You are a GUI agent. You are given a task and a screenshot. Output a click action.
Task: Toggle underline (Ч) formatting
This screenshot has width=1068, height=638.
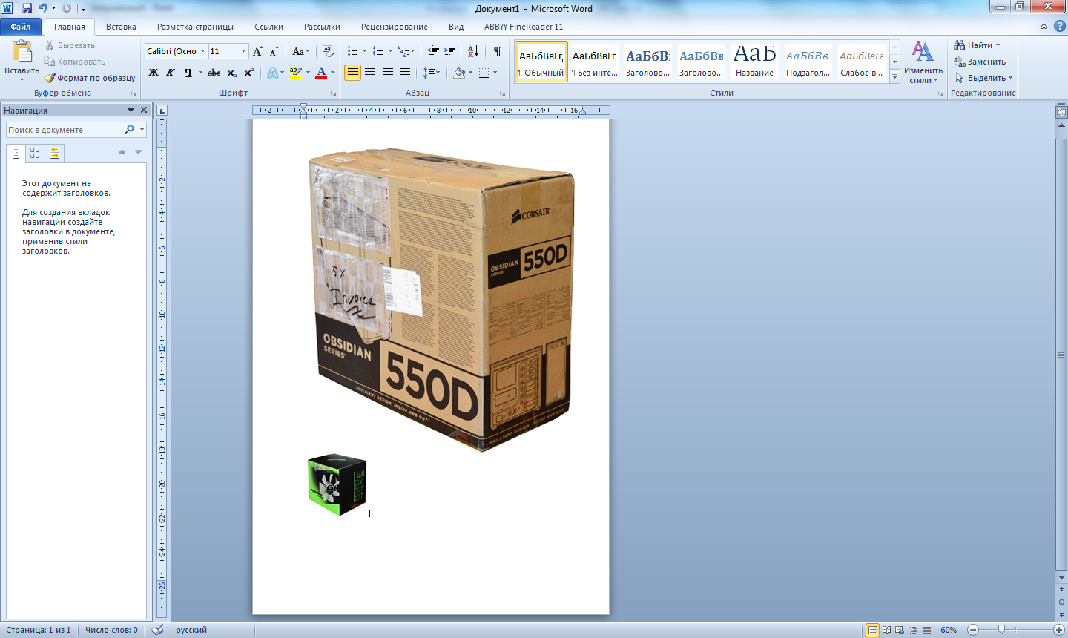188,73
